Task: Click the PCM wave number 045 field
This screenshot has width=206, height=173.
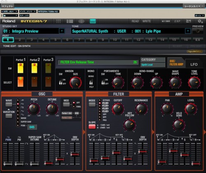Action: pyautogui.click(x=32, y=127)
